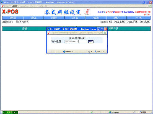The height and width of the screenshot is (114, 153).
Task: Select the E新增 add menu button
Action: click(13, 18)
